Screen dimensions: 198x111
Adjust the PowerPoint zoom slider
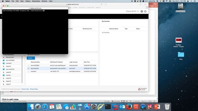point(140,101)
